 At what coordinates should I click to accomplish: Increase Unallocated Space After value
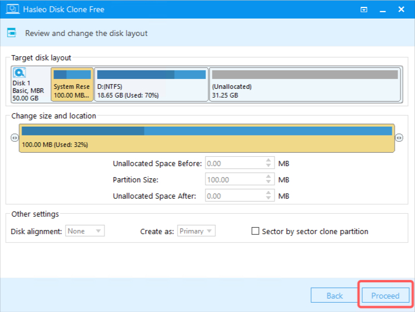click(268, 193)
